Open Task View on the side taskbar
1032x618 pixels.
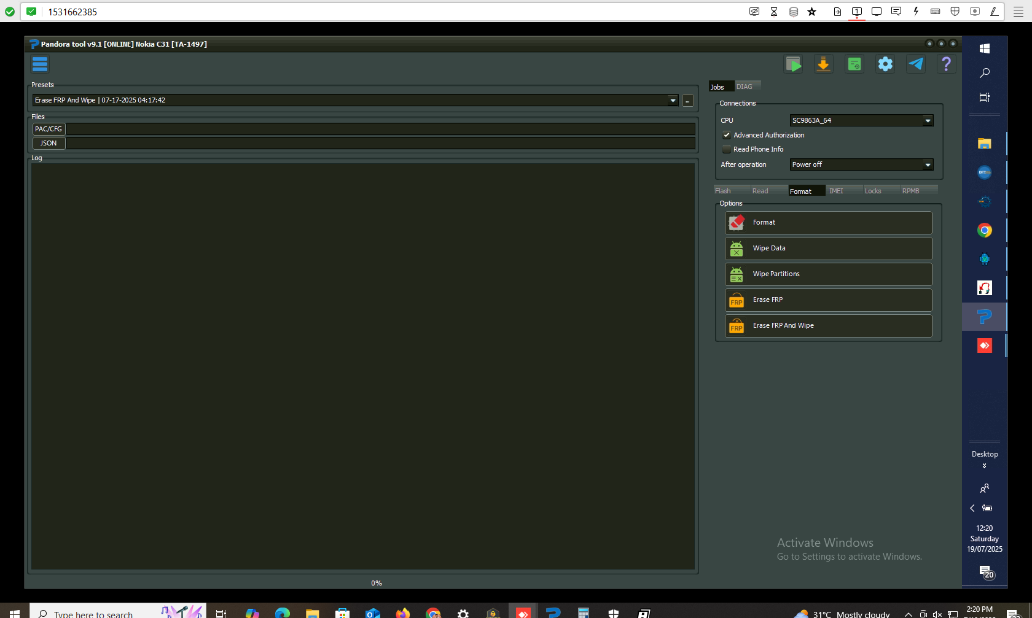coord(985,97)
